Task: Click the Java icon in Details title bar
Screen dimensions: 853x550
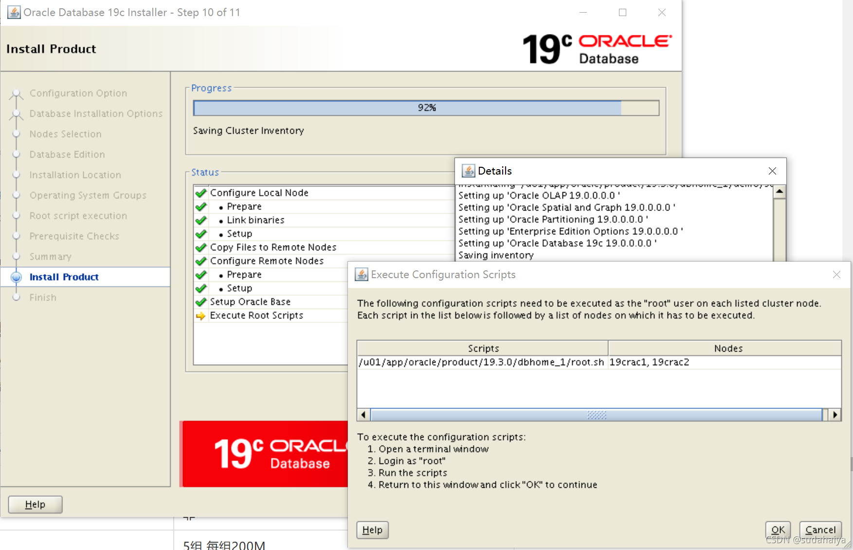Action: [468, 171]
